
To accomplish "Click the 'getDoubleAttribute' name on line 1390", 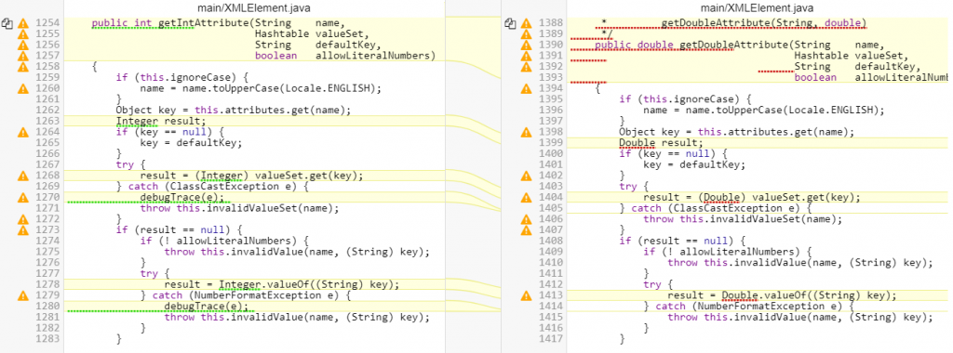I will [734, 46].
